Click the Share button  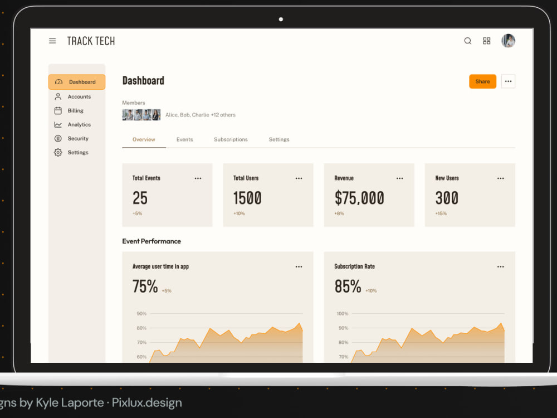482,81
